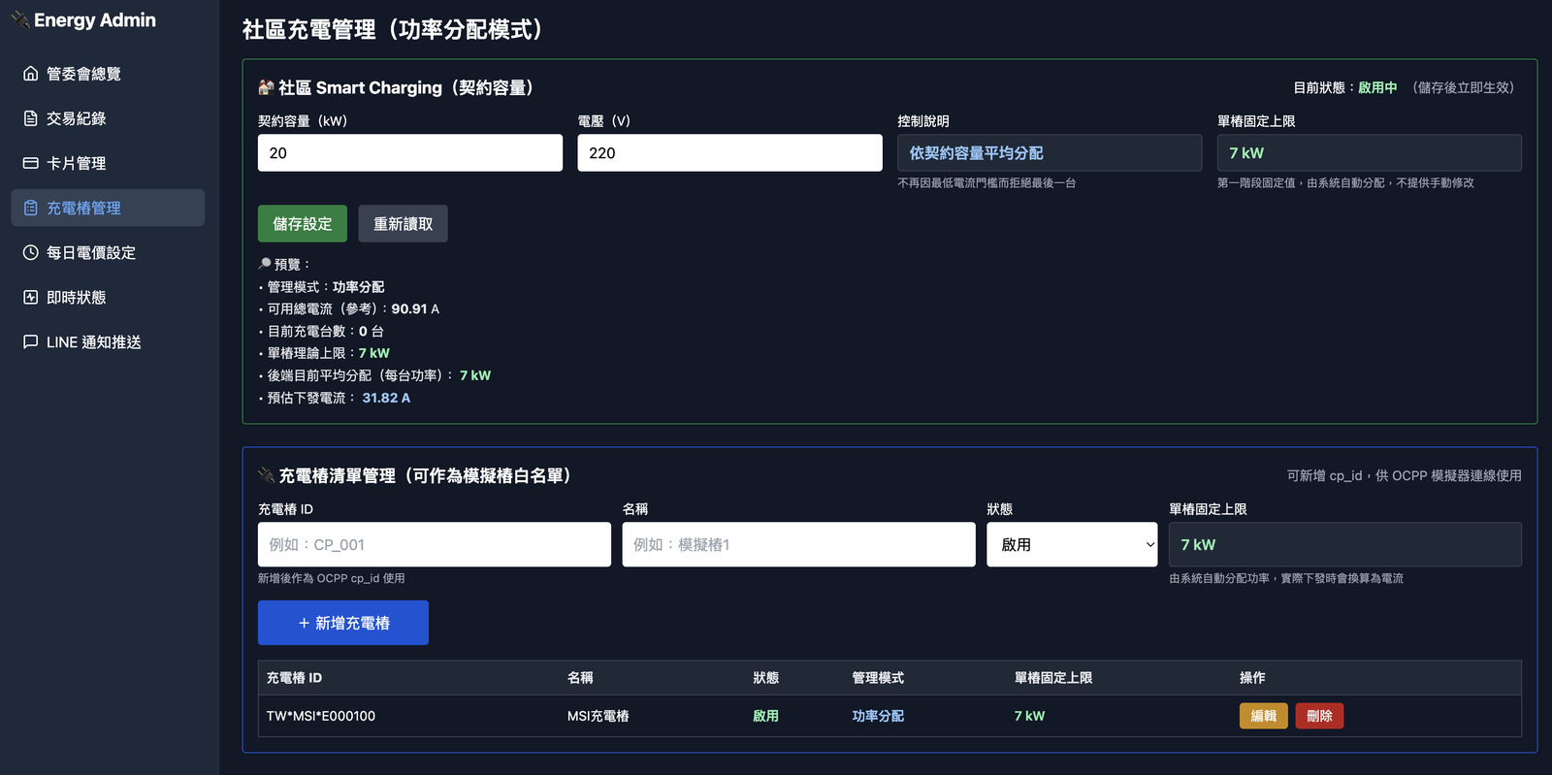Click the 7 kW field in charger list form
The height and width of the screenshot is (775, 1552).
(1345, 544)
